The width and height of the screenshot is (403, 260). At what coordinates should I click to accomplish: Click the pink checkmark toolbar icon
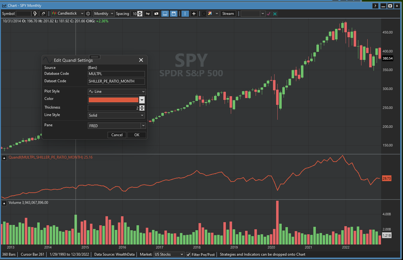point(269,14)
